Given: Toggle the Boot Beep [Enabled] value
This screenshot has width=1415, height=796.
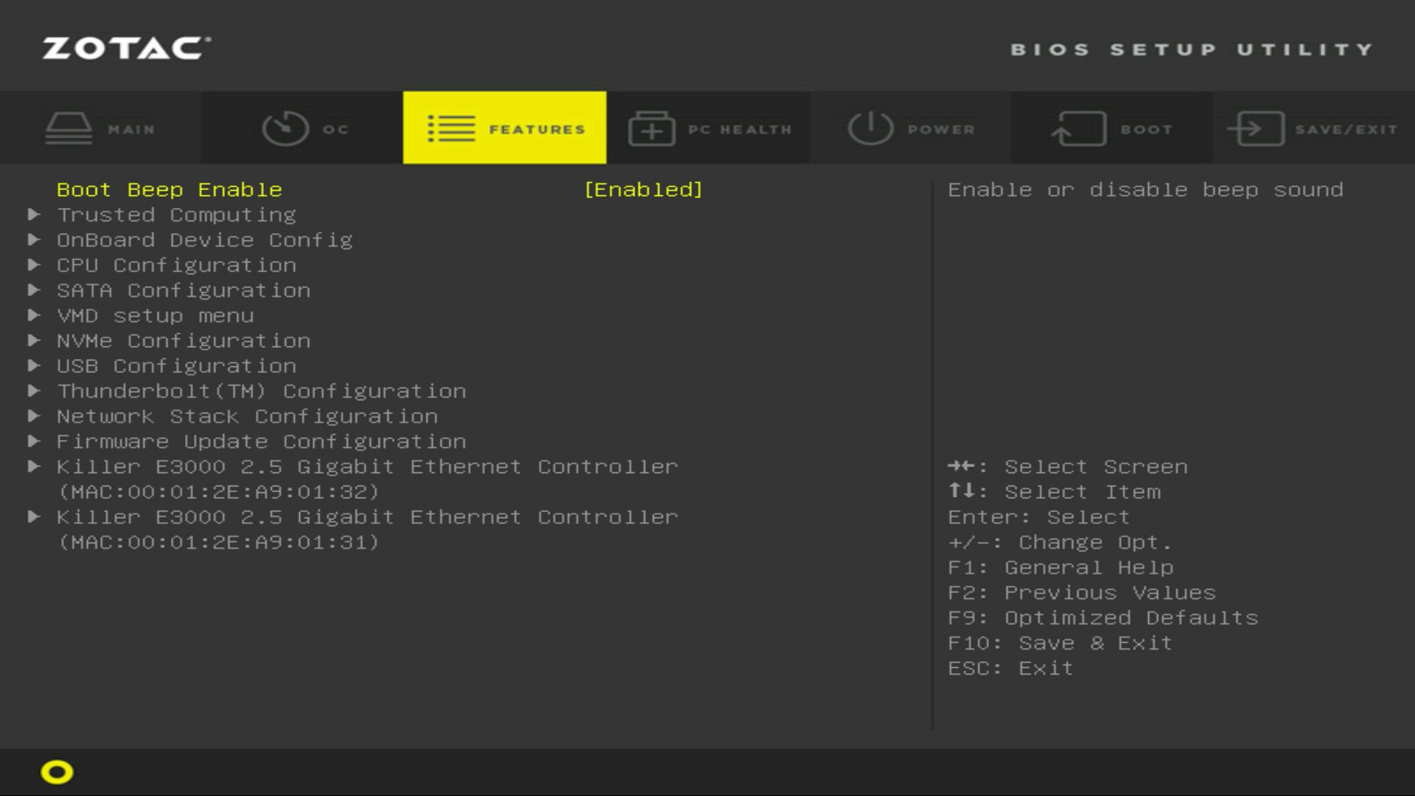Looking at the screenshot, I should [x=643, y=189].
